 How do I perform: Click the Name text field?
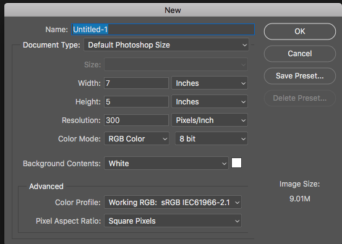pyautogui.click(x=163, y=30)
